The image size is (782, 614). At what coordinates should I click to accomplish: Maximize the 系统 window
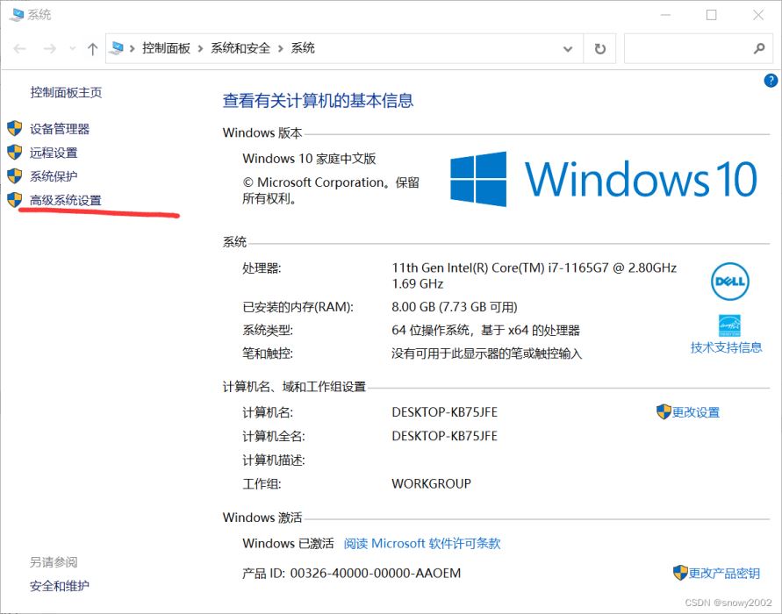click(712, 15)
